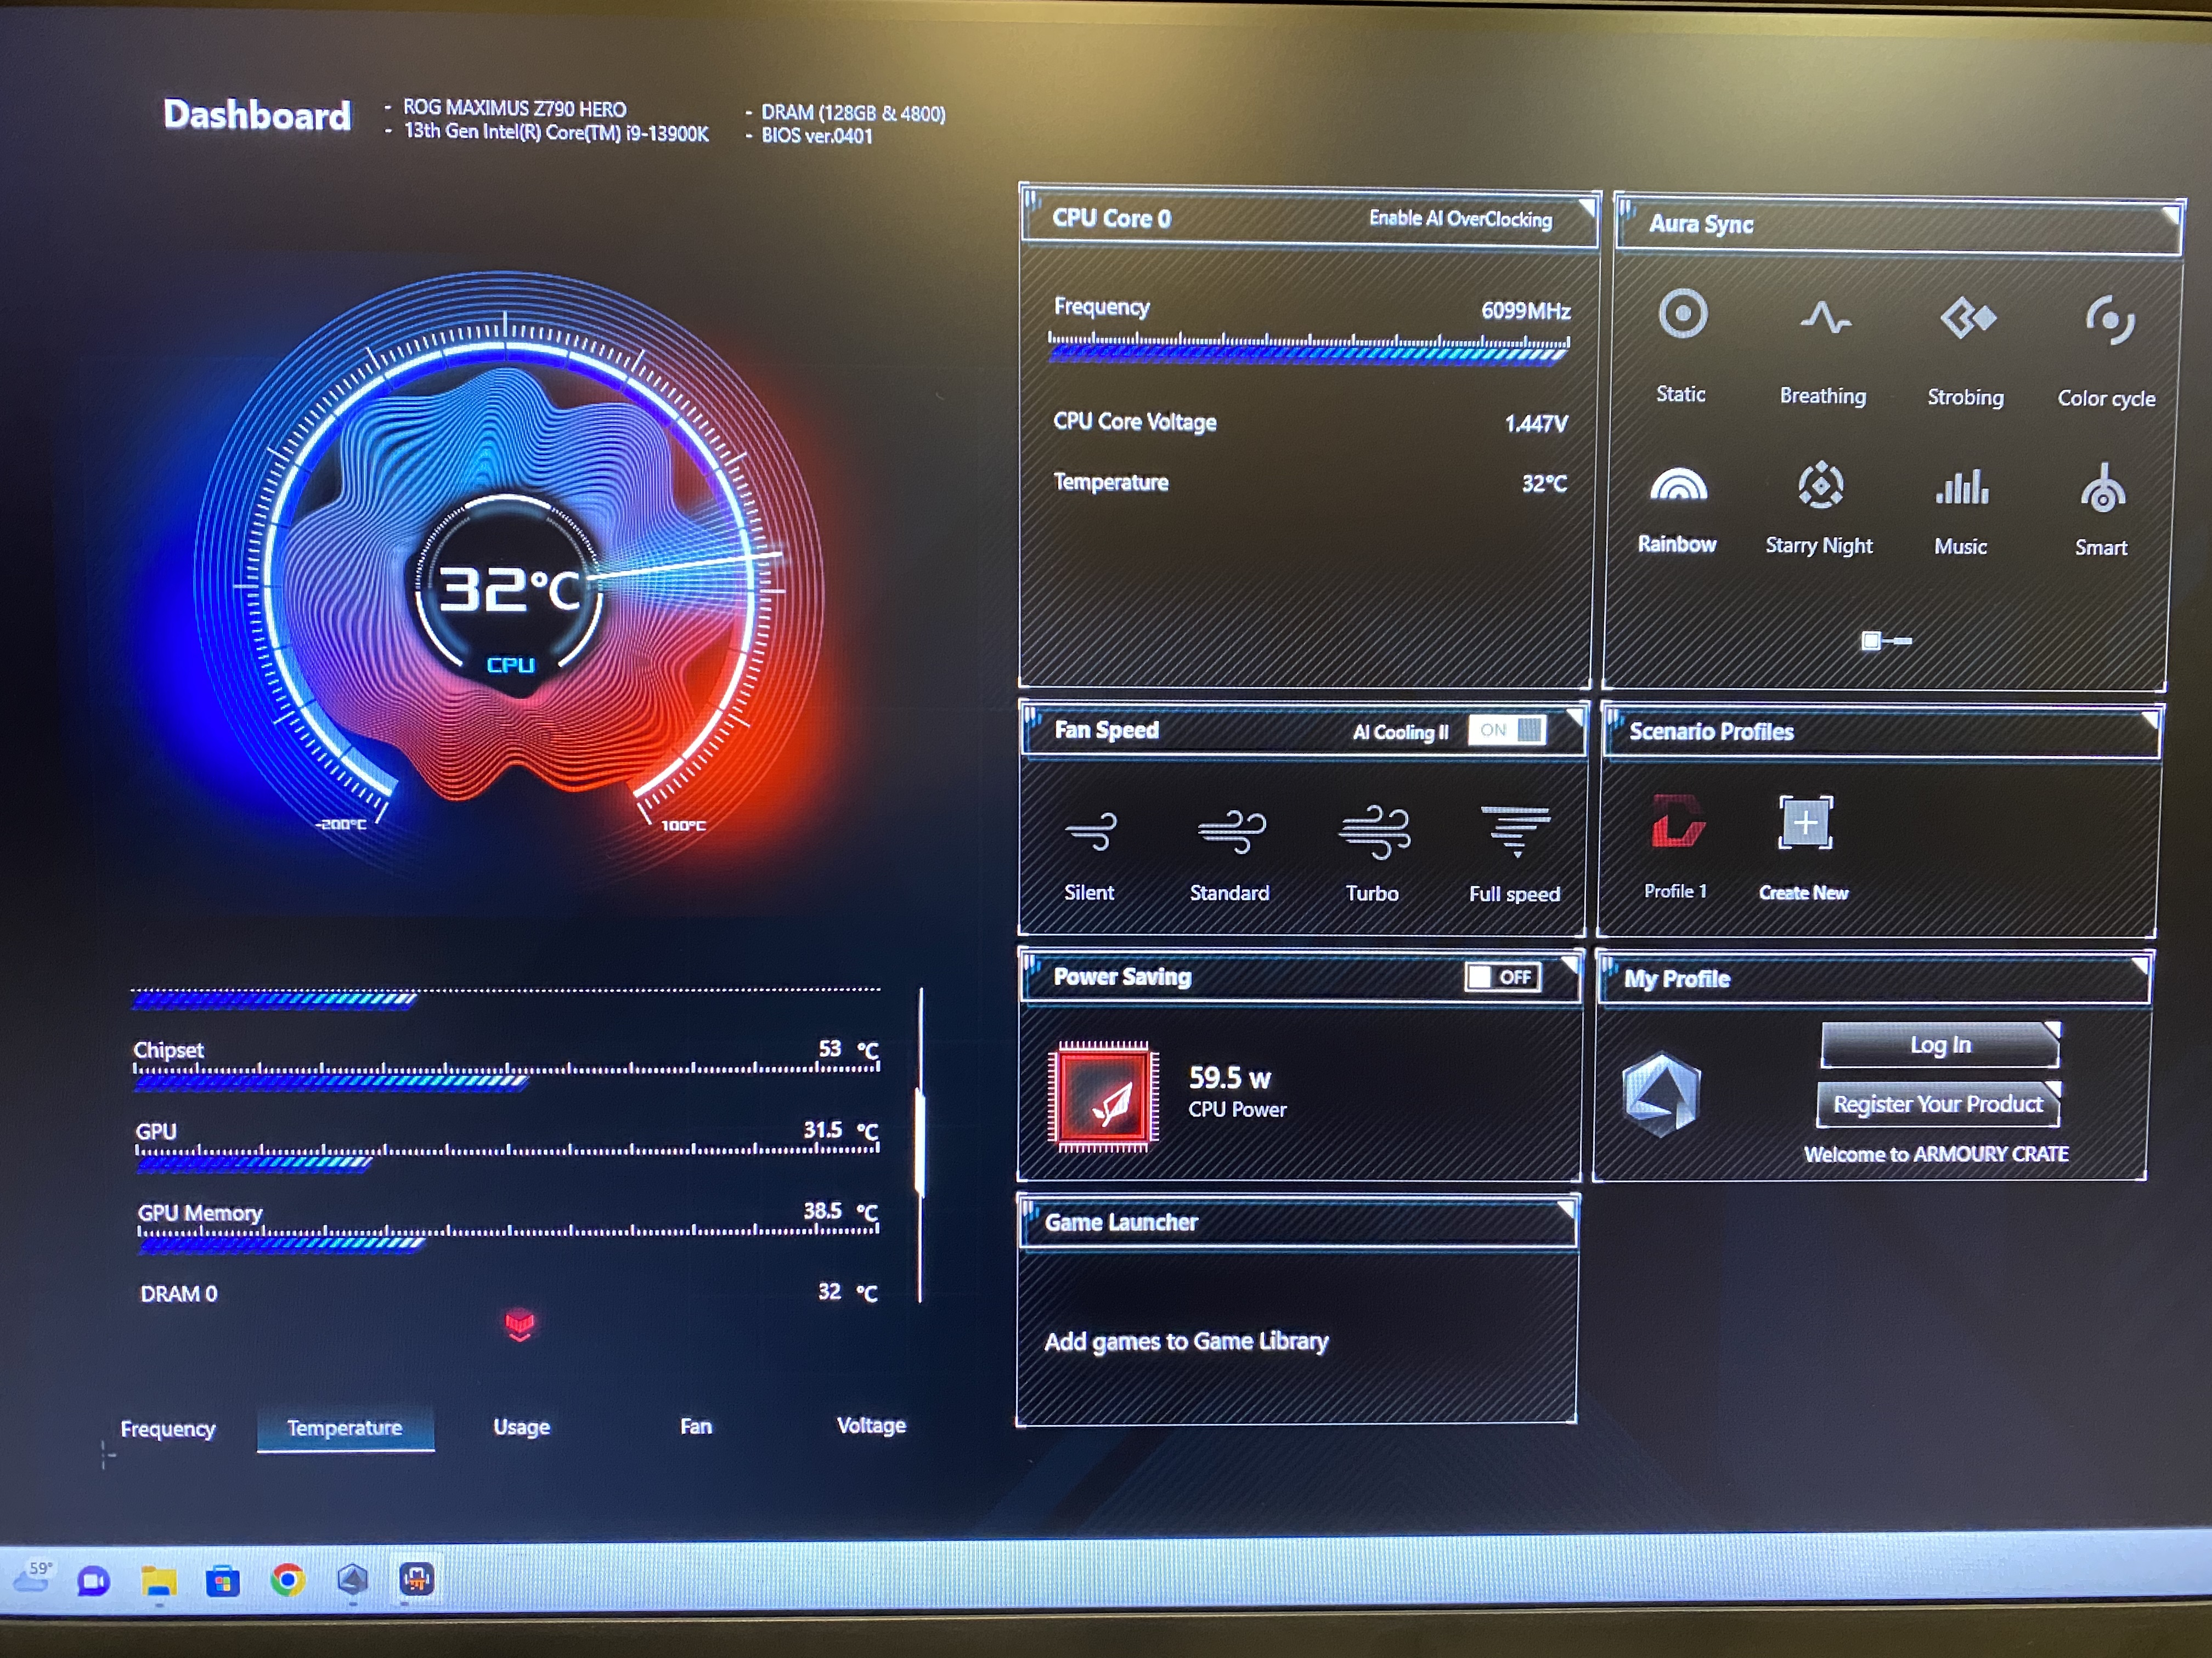
Task: Click Enable AI OverClocking link
Action: (1460, 218)
